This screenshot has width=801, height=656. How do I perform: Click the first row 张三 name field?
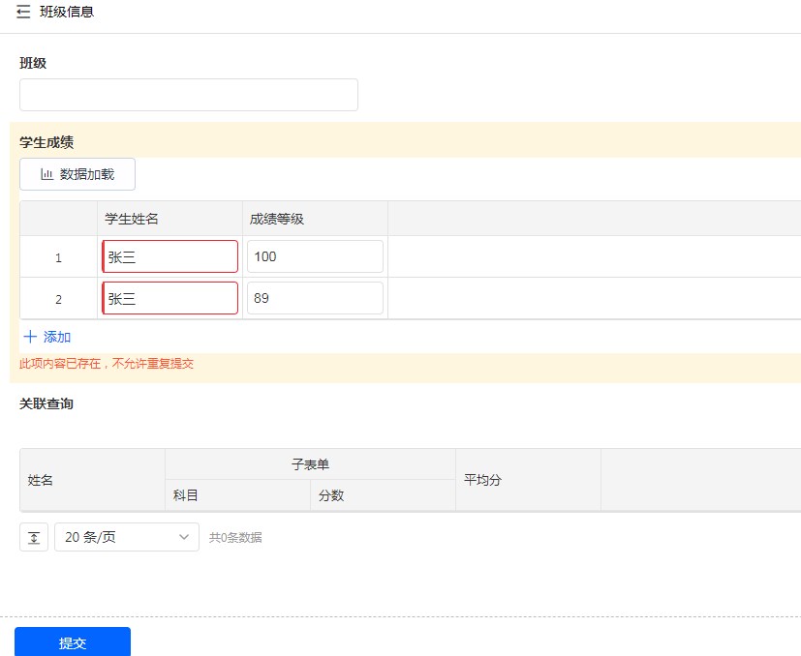point(170,256)
